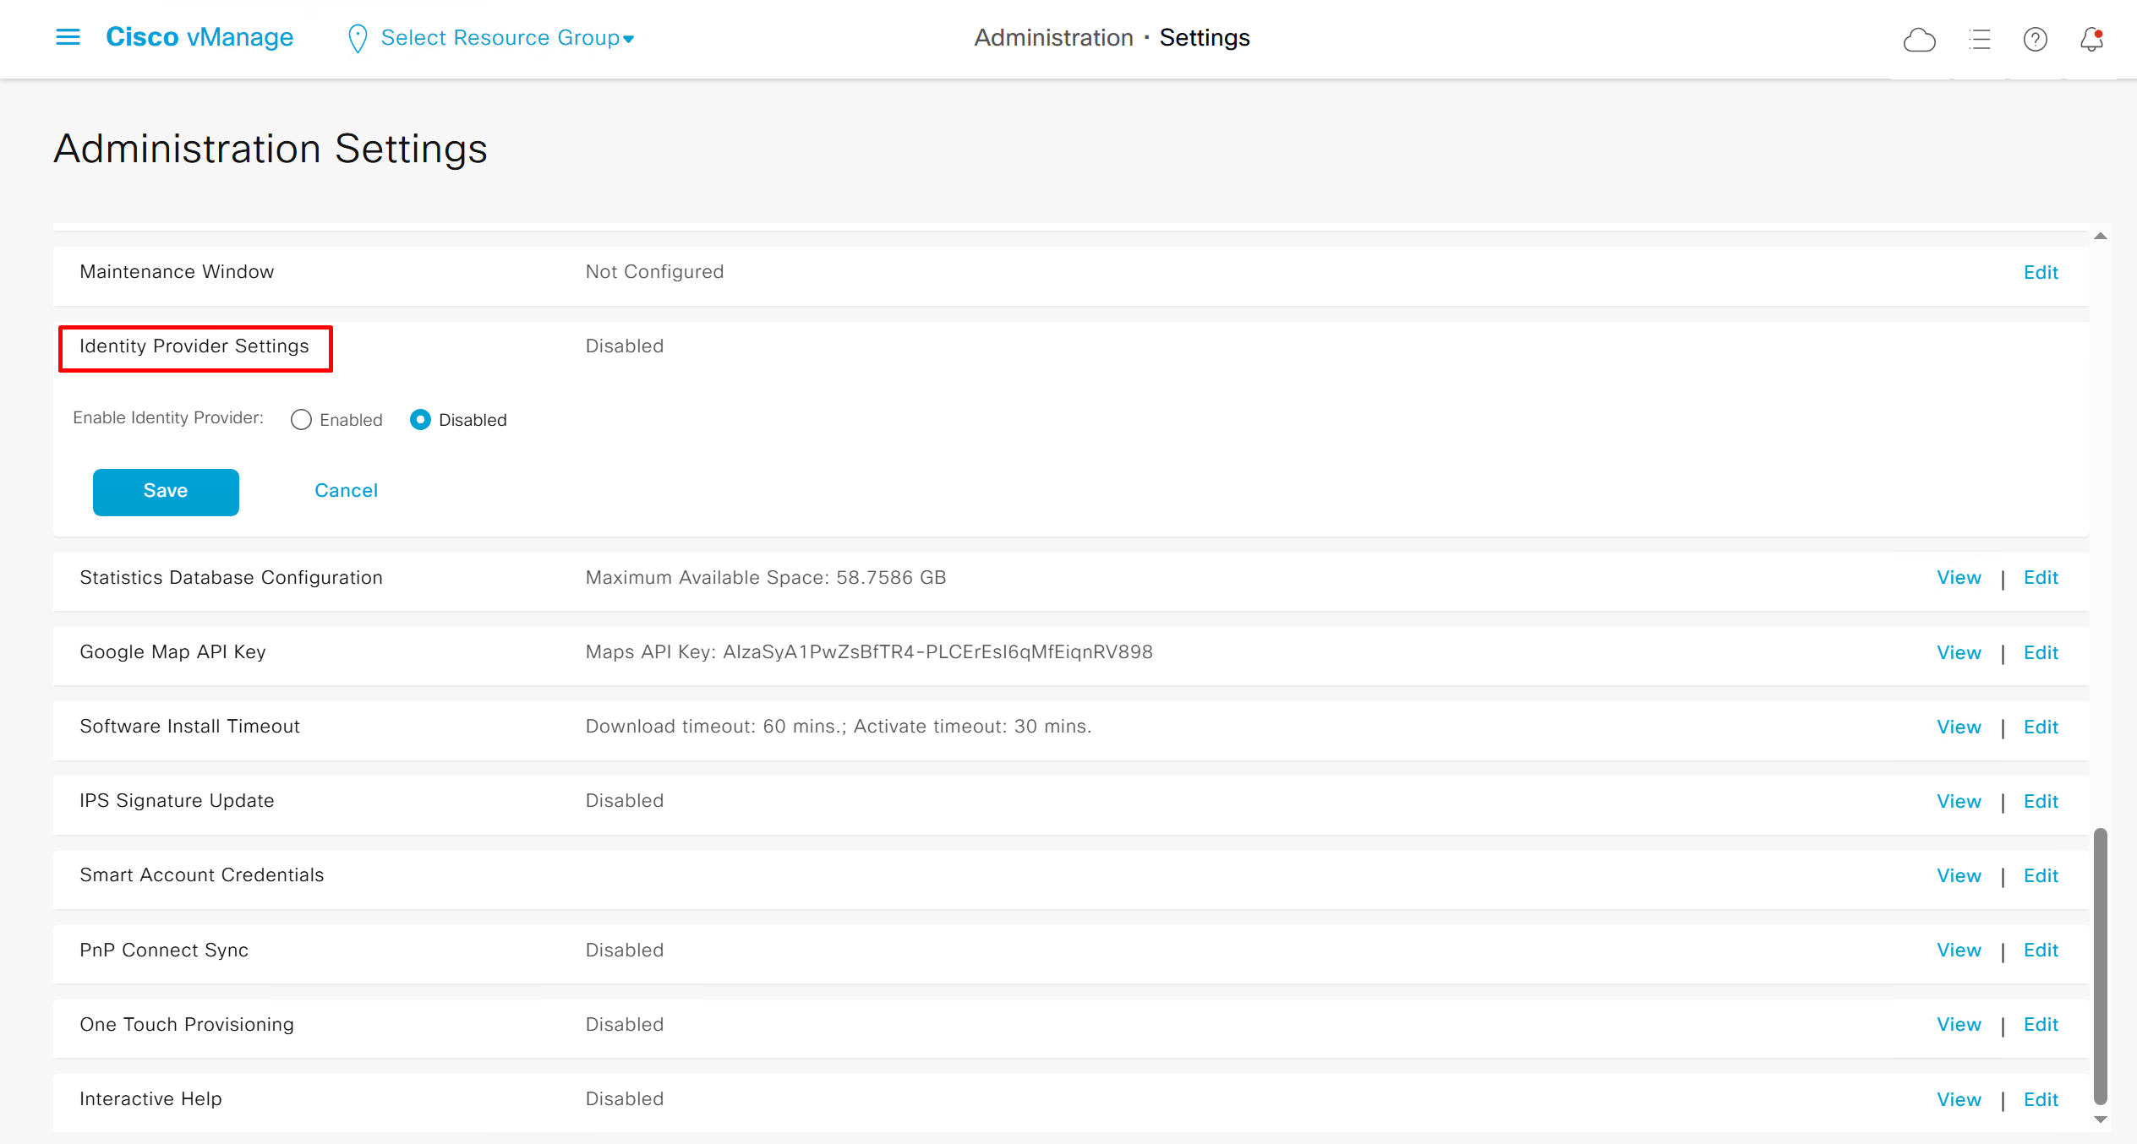The image size is (2137, 1144).
Task: Click the resource group location pin icon
Action: tap(358, 39)
